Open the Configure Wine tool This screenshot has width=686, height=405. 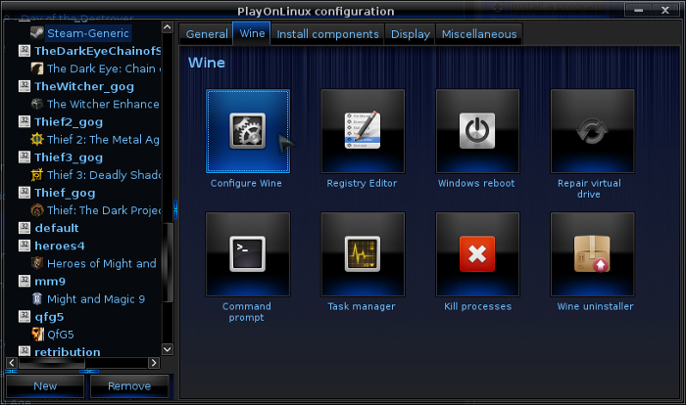click(x=248, y=131)
